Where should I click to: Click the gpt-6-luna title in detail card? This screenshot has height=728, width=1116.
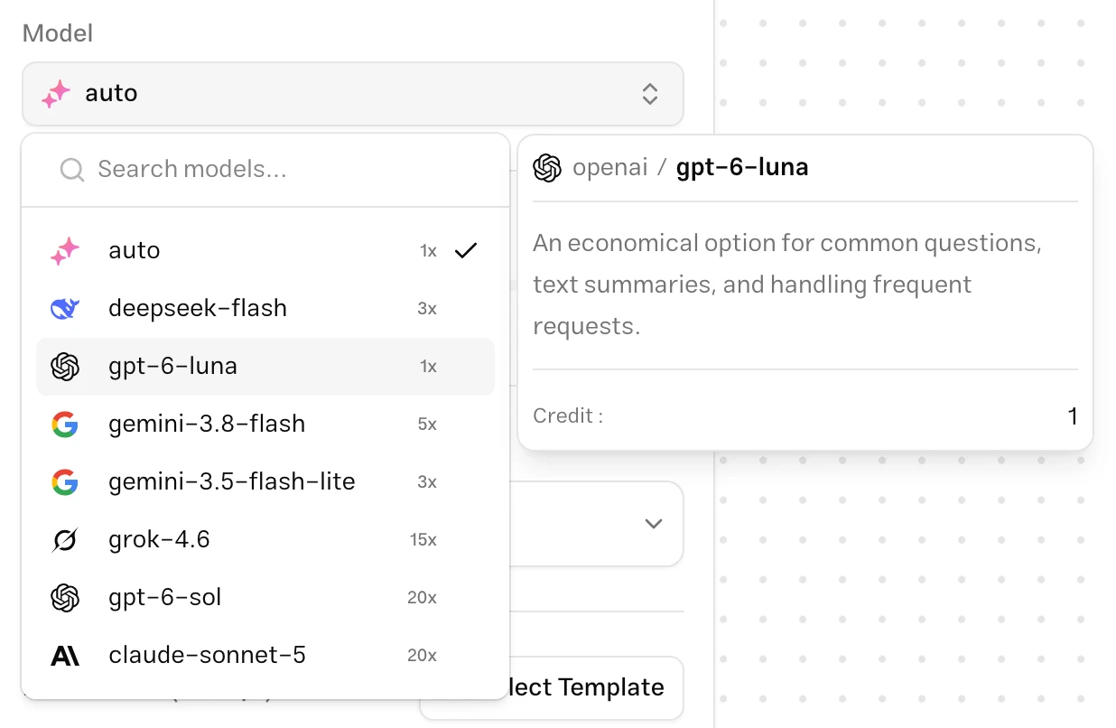point(742,168)
